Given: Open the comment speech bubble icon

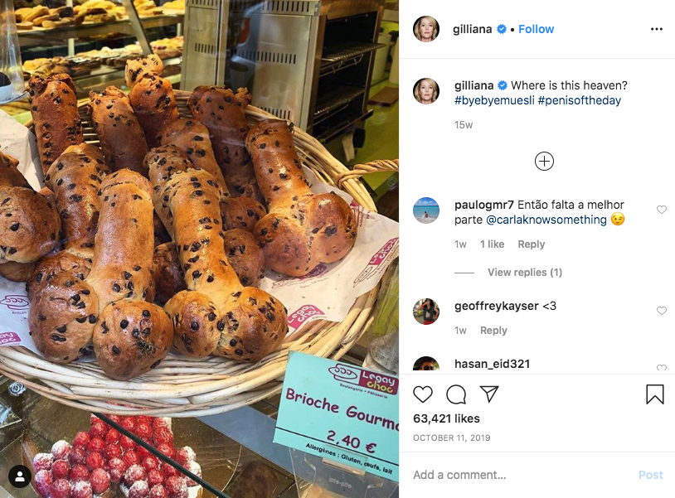Looking at the screenshot, I should click(456, 394).
